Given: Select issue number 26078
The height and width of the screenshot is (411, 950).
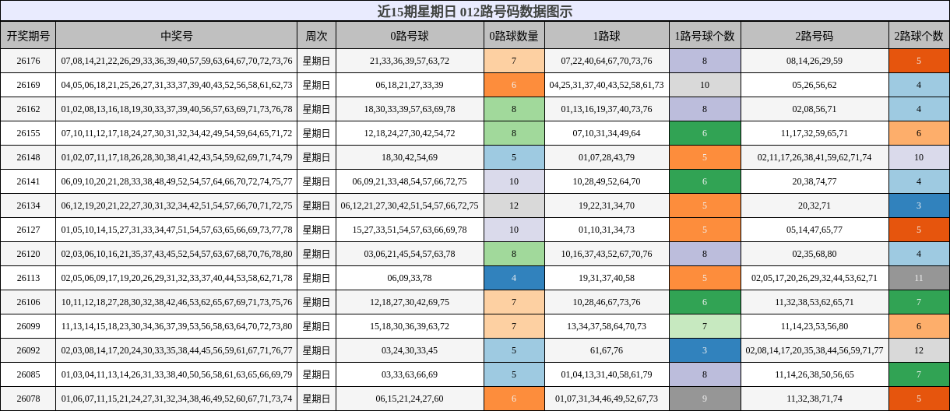Looking at the screenshot, I should click(28, 399).
